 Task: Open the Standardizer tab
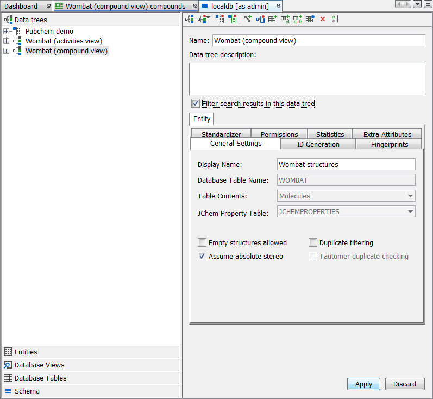(221, 134)
